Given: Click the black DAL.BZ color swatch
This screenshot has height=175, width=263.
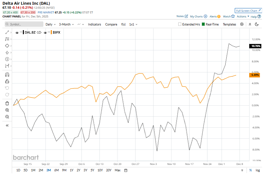Looking at the screenshot, I should tap(24, 32).
